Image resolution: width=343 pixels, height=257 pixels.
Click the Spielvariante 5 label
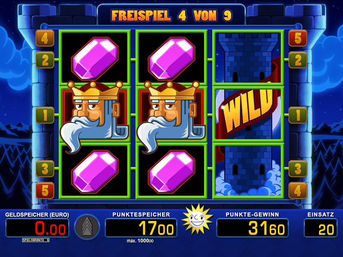(36, 240)
